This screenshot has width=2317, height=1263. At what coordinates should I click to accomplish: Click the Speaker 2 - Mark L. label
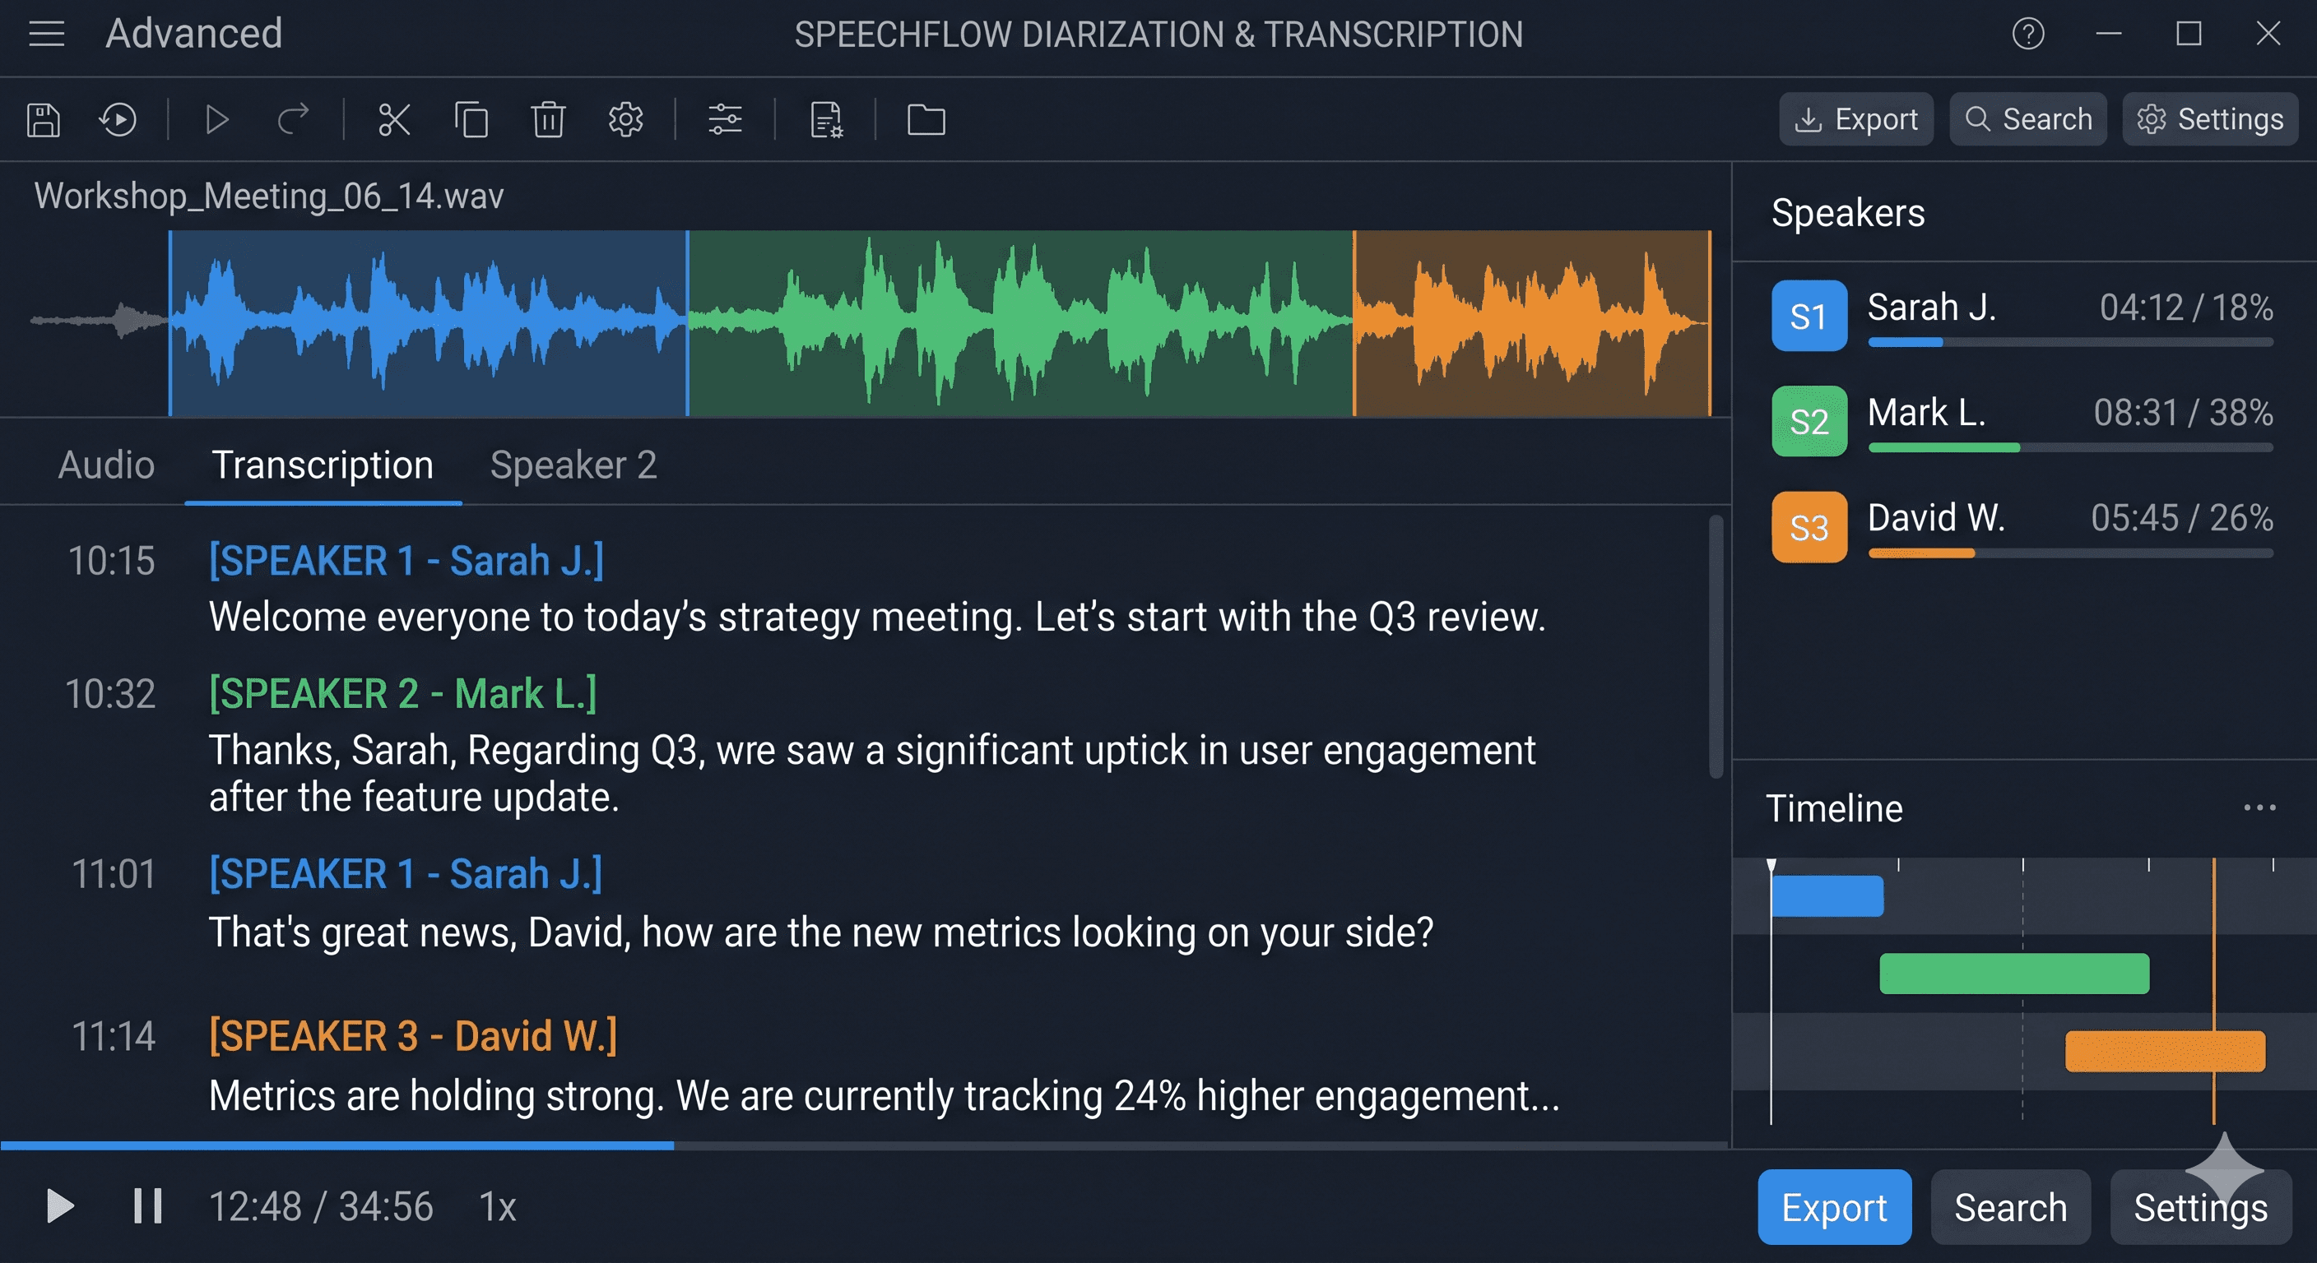coord(403,694)
